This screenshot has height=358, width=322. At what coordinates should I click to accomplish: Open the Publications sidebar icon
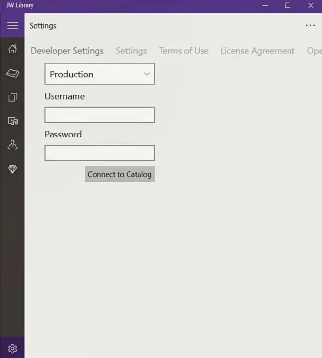coord(12,97)
